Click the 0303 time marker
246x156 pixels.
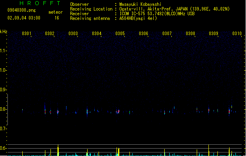(x=73, y=34)
